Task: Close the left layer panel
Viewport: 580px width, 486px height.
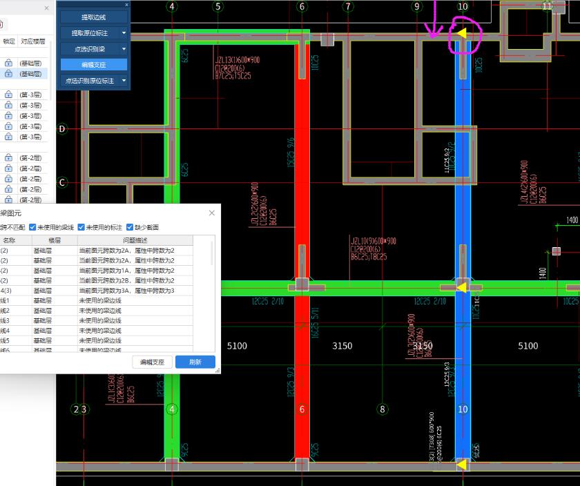Action: coord(47,8)
